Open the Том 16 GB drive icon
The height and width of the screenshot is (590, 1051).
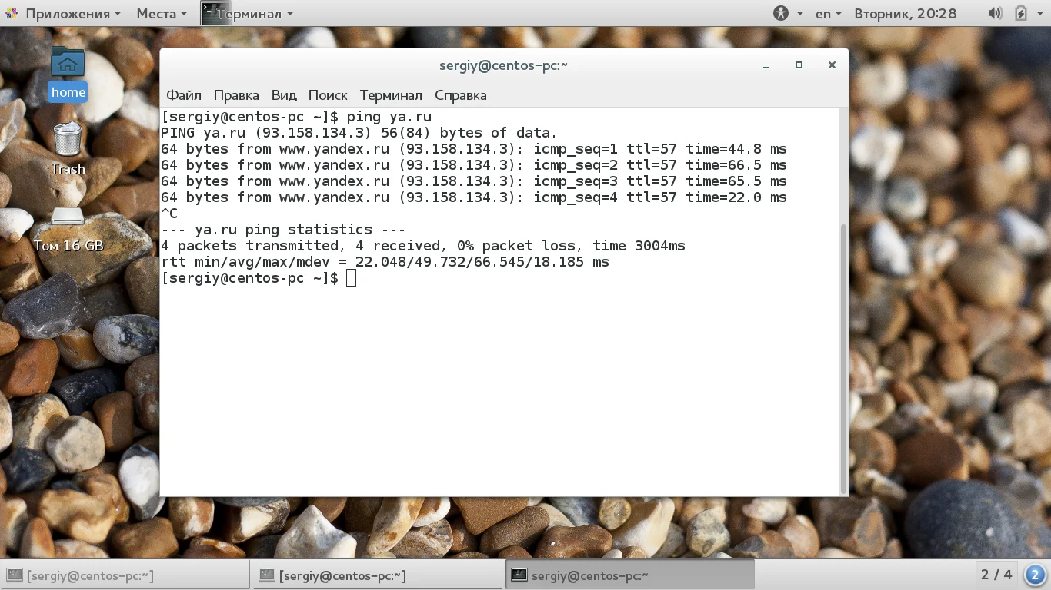68,229
